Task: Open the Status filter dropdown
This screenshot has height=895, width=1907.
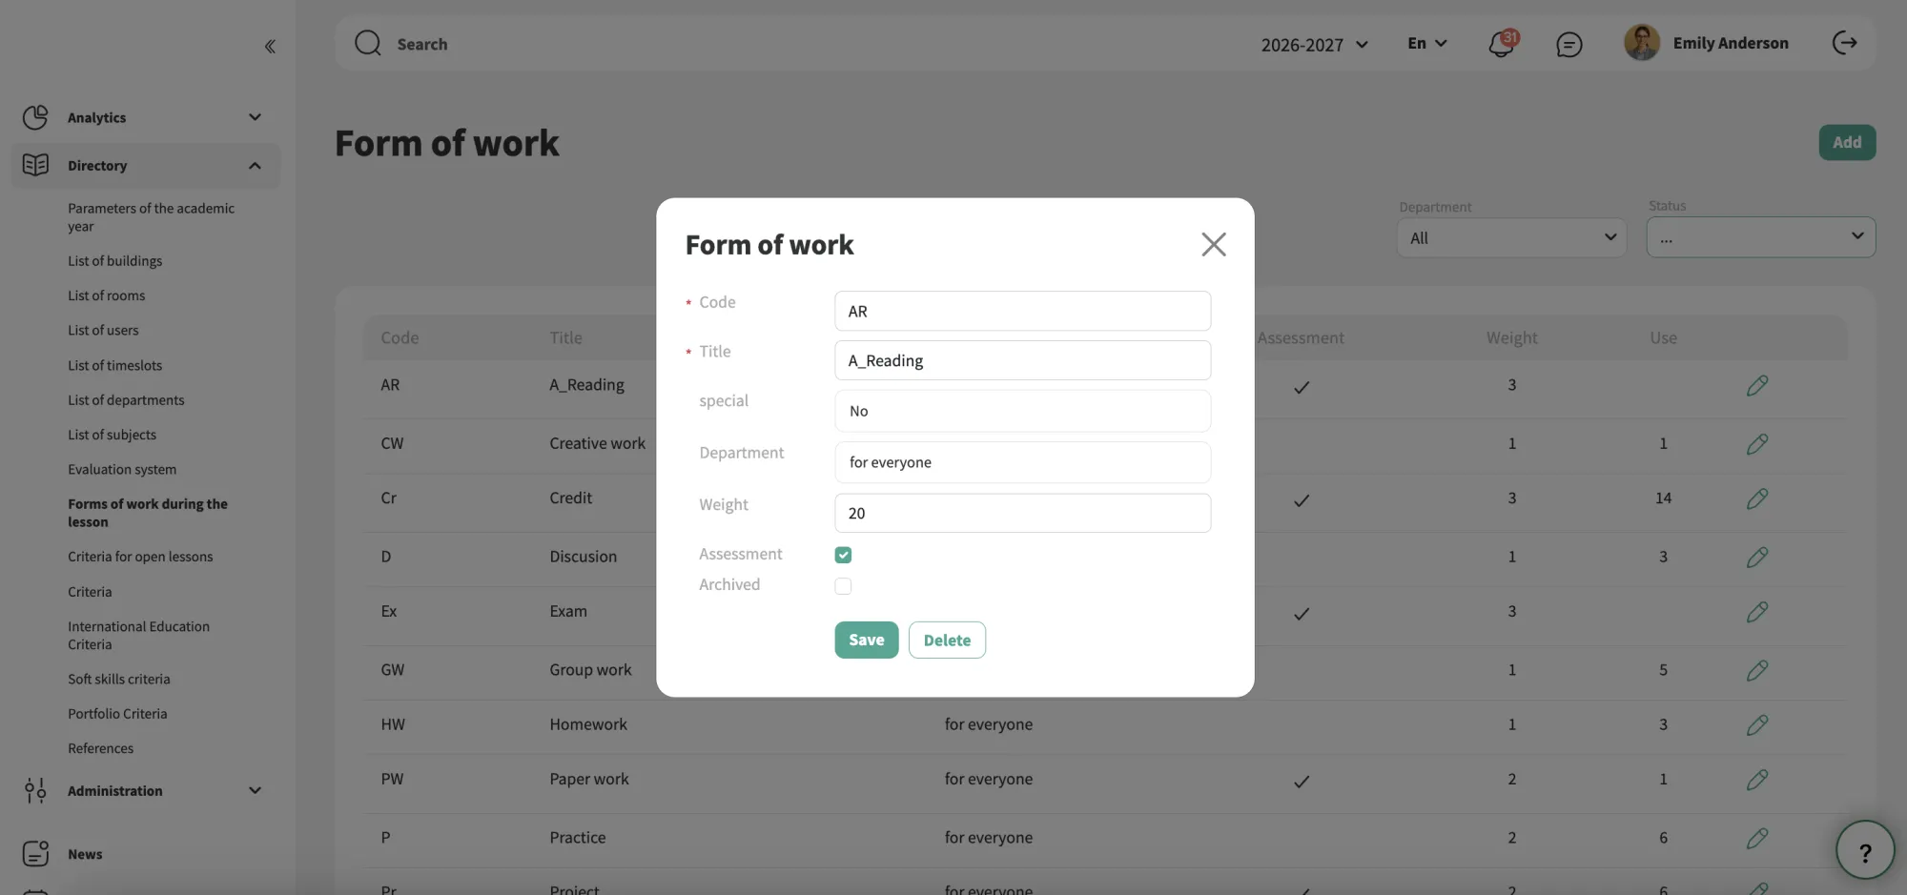Action: click(1761, 237)
